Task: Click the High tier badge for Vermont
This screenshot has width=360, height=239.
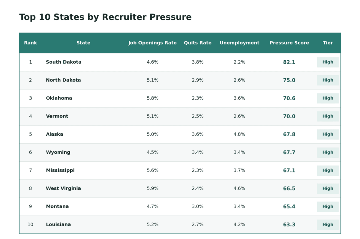Action: click(x=328, y=116)
